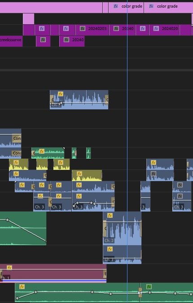193x303 pixels.
Task: Click the fx badge on the second color grade clip
Action: point(151,6)
